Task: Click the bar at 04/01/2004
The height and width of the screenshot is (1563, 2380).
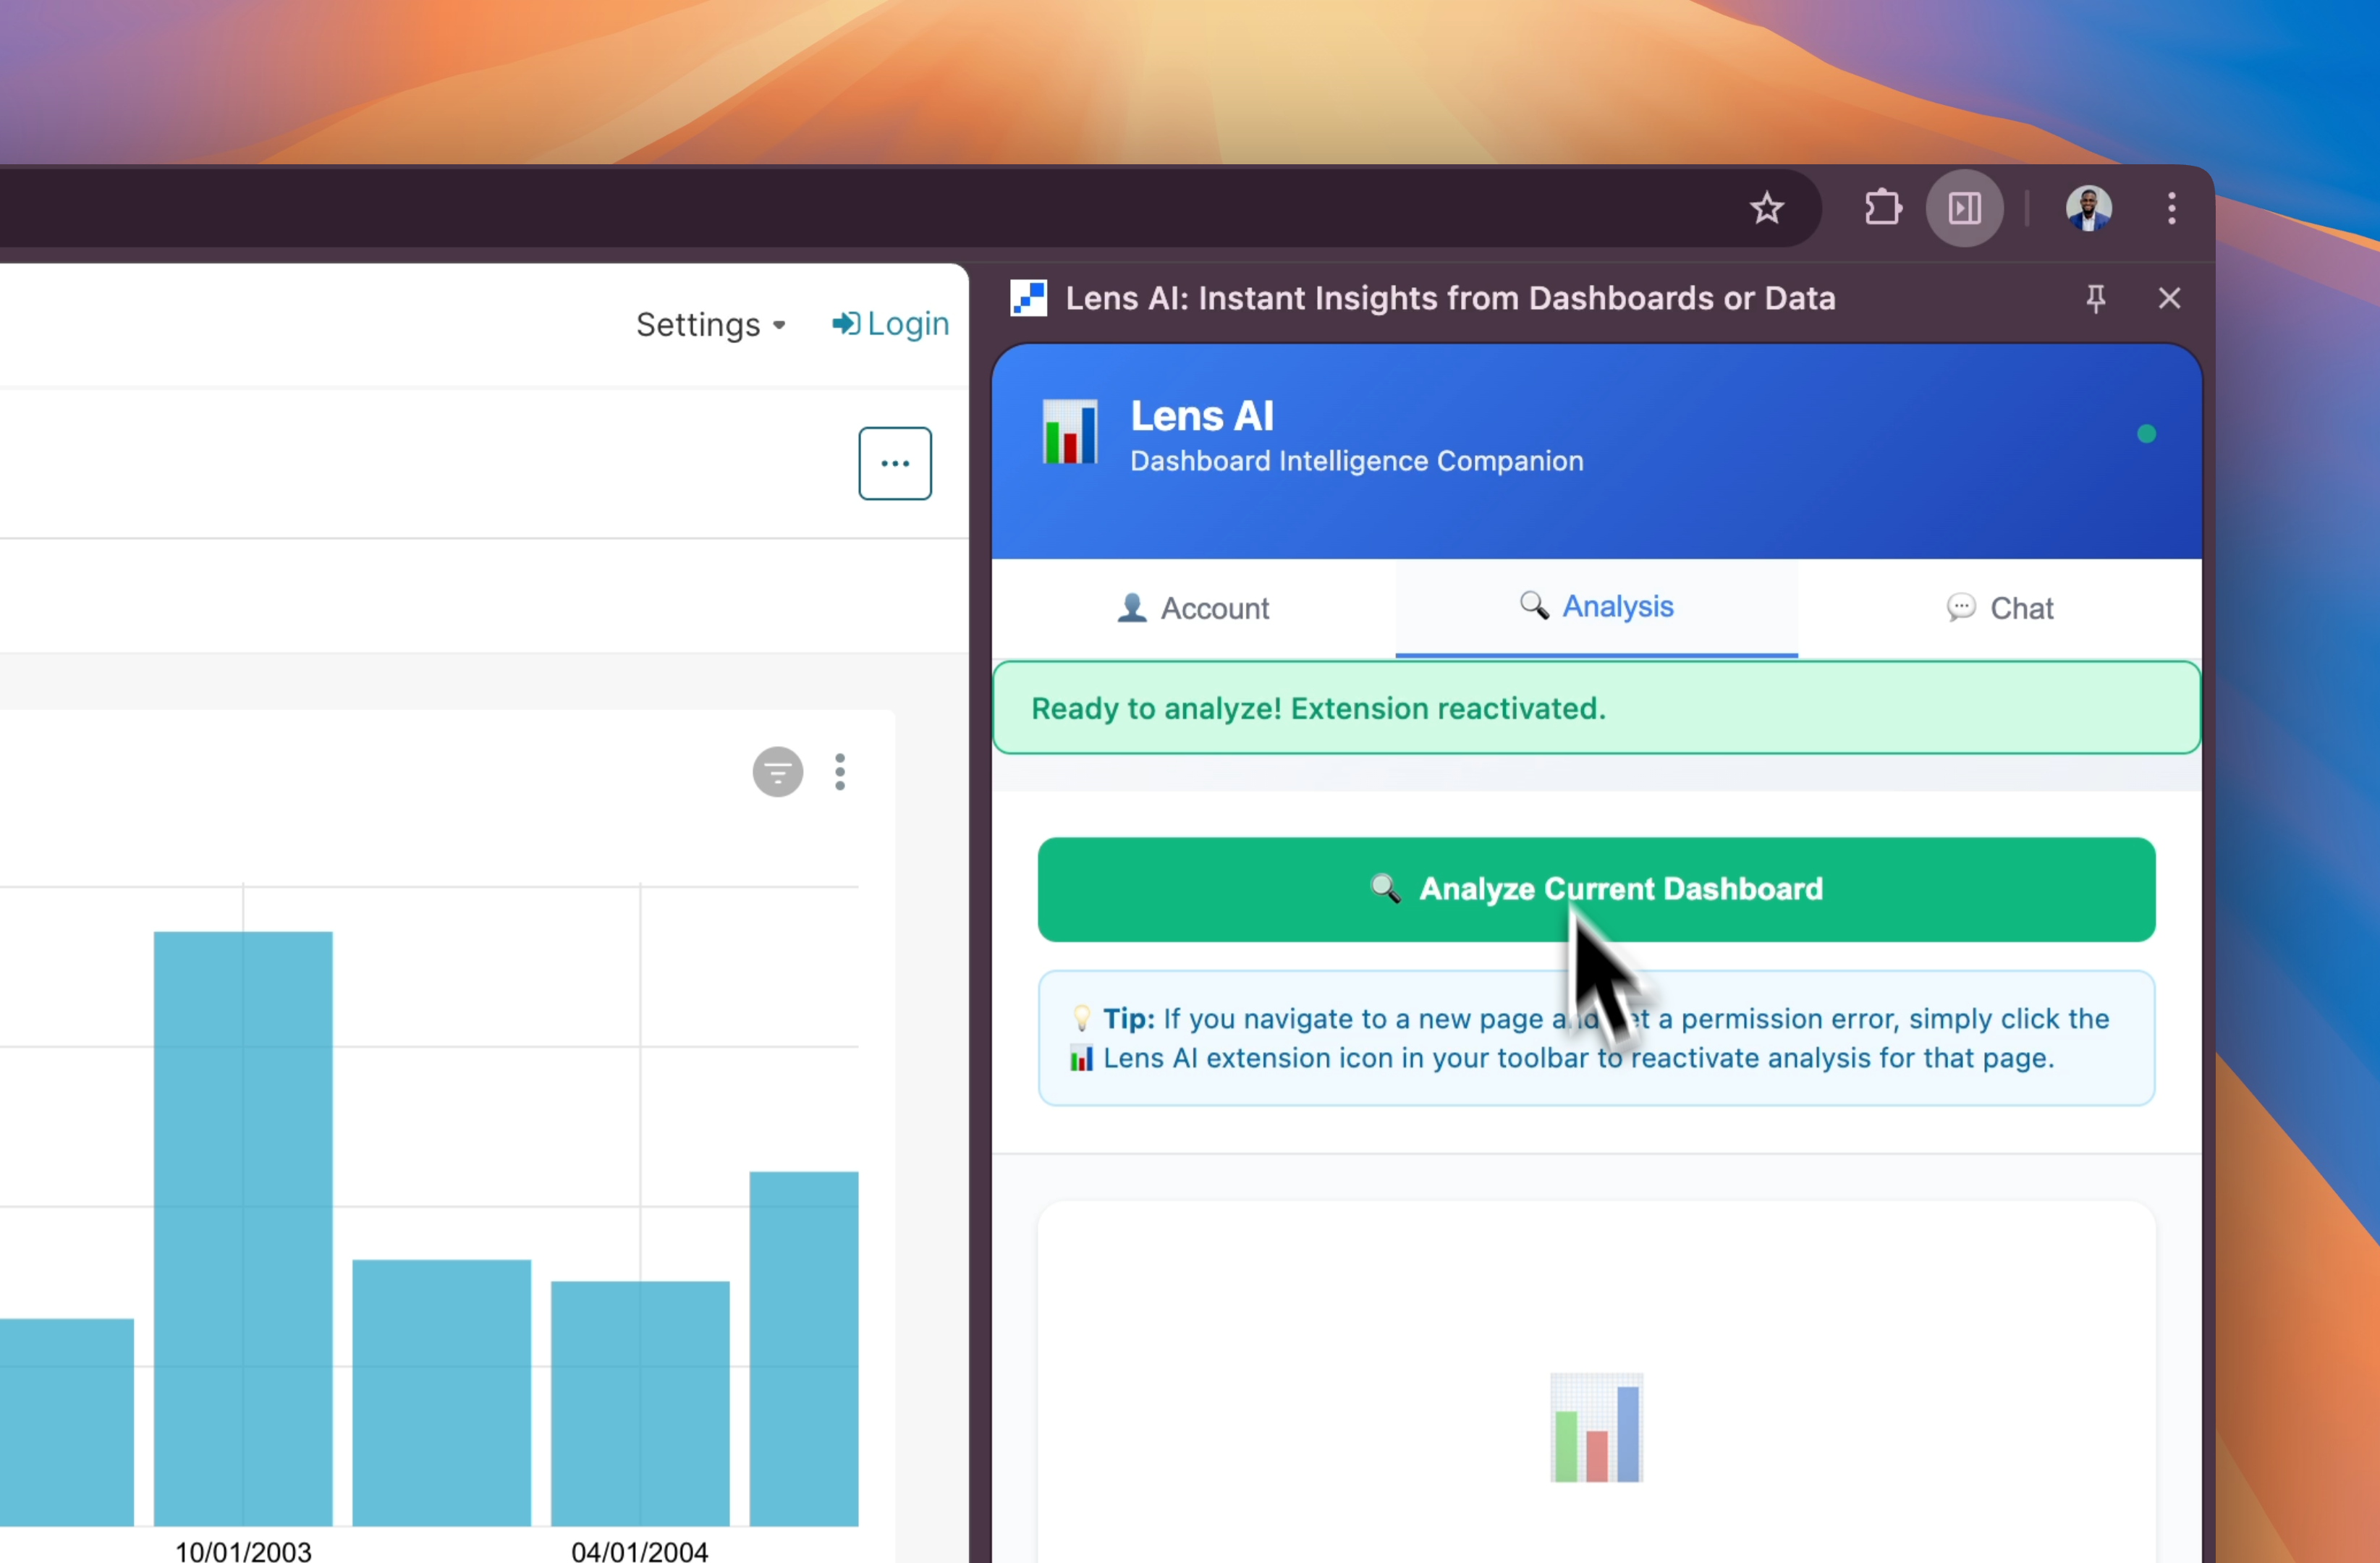Action: tap(640, 1403)
